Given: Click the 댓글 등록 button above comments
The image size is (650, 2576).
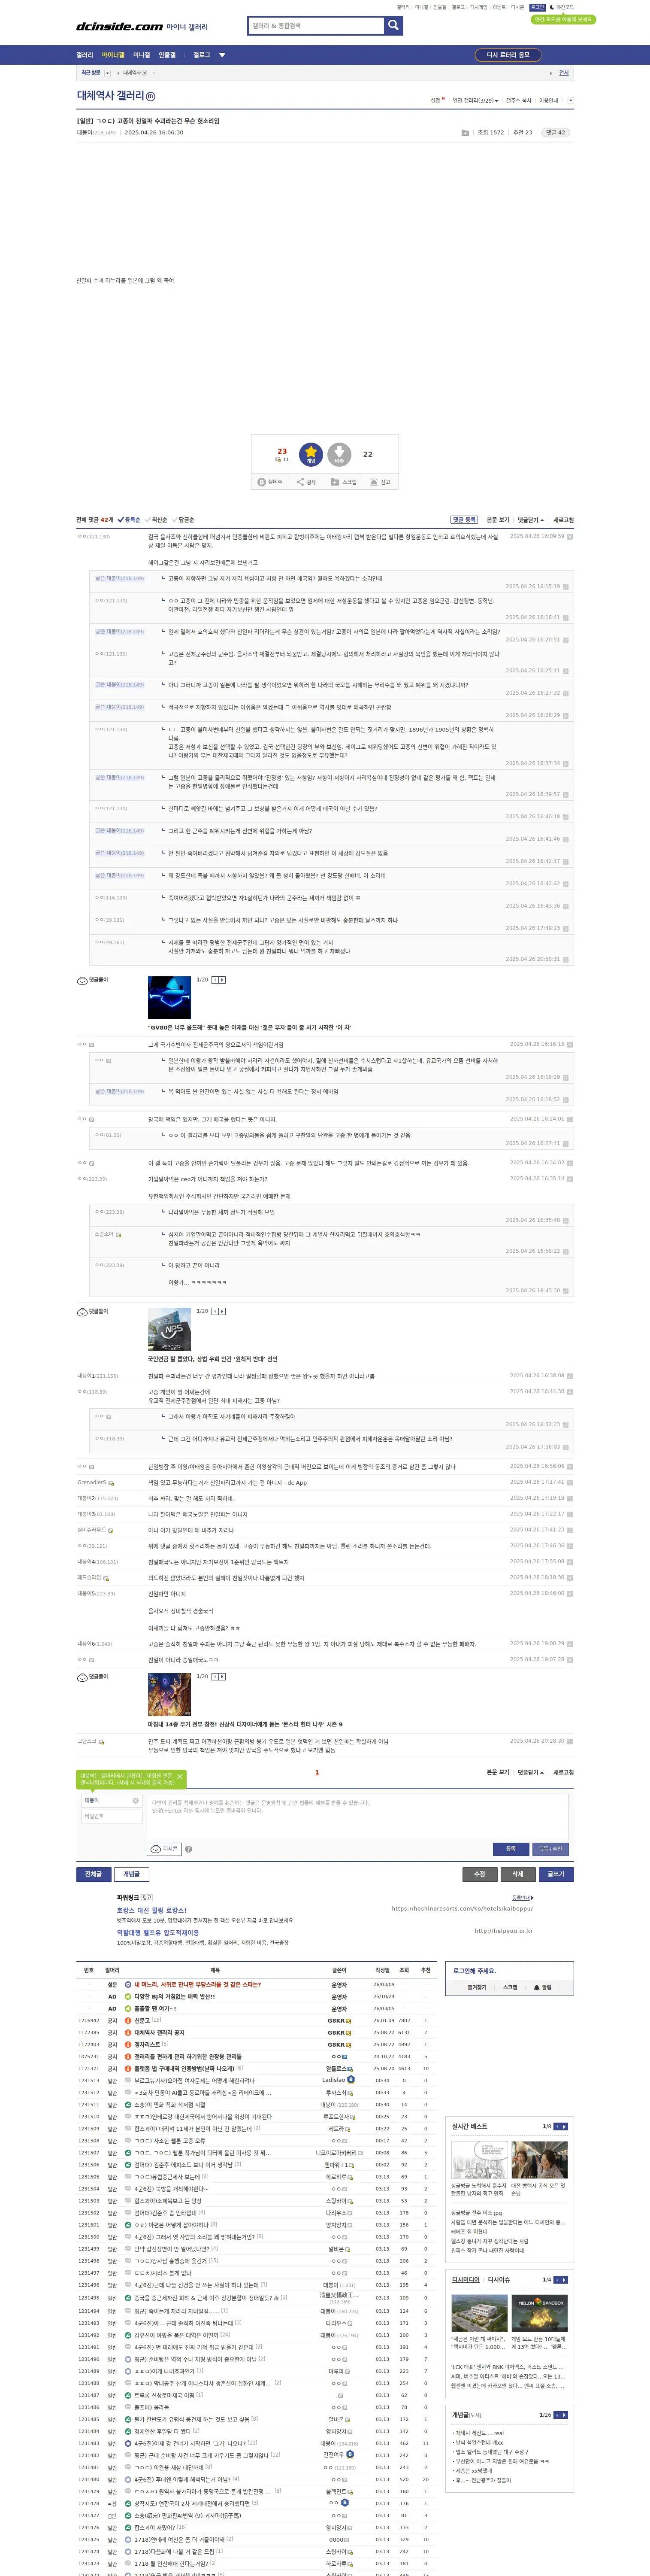Looking at the screenshot, I should [464, 520].
